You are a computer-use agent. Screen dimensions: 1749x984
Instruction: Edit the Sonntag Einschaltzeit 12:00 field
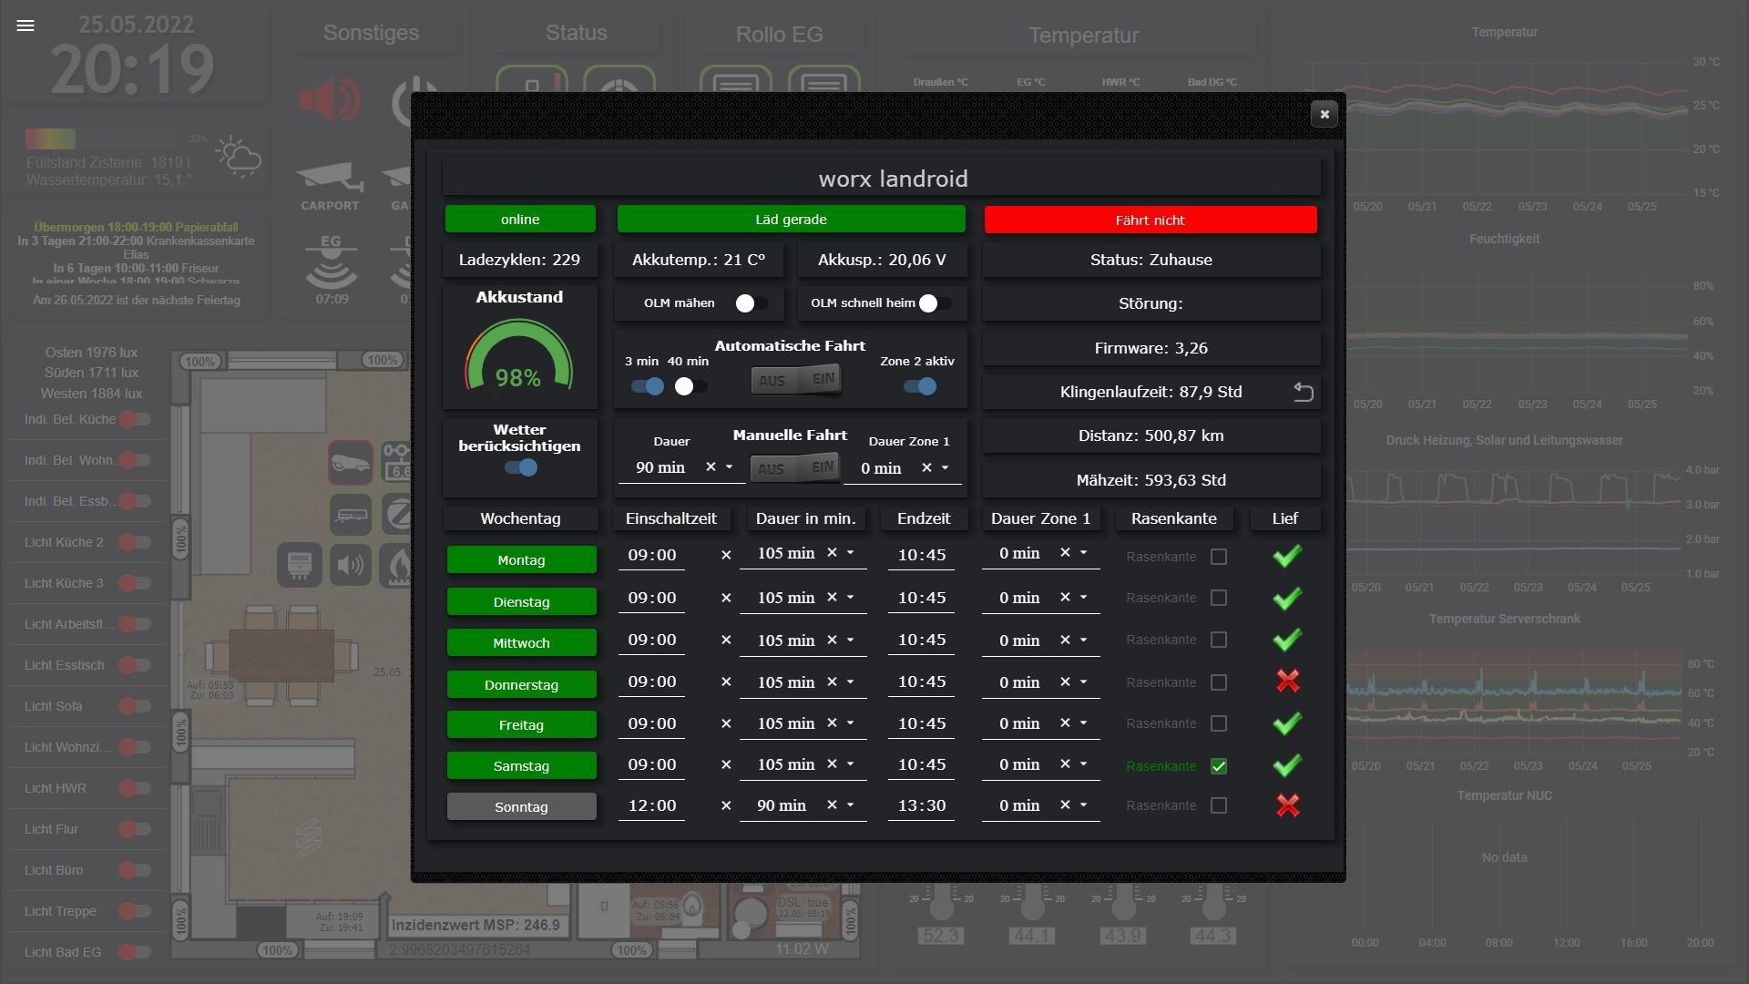652,805
